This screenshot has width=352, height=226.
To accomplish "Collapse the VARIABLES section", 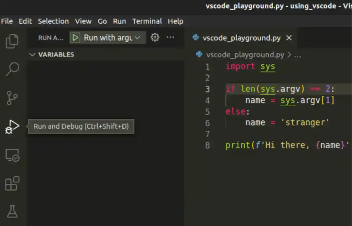I will point(56,55).
